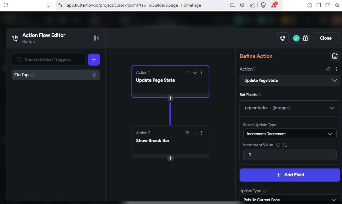Viewport: 342px width, 204px height.
Task: Reload the page in the browser
Action: pyautogui.click(x=6, y=5)
